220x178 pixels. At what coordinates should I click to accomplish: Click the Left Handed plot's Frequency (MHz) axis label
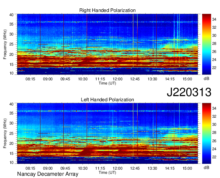(x=5, y=133)
